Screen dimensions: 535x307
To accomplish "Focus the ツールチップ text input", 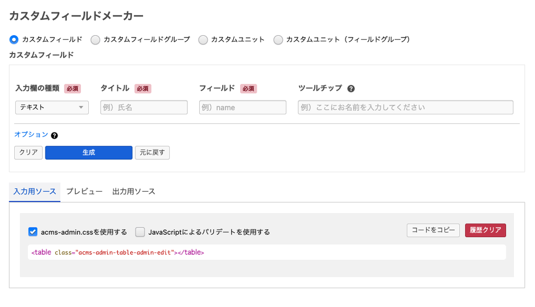I will tap(405, 107).
